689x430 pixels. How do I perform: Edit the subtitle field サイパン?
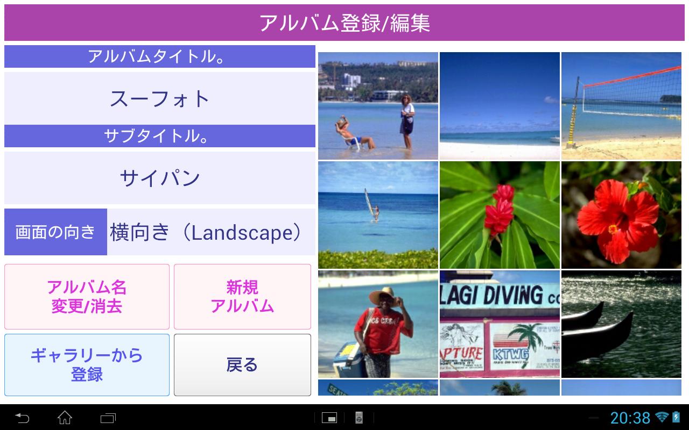click(160, 178)
